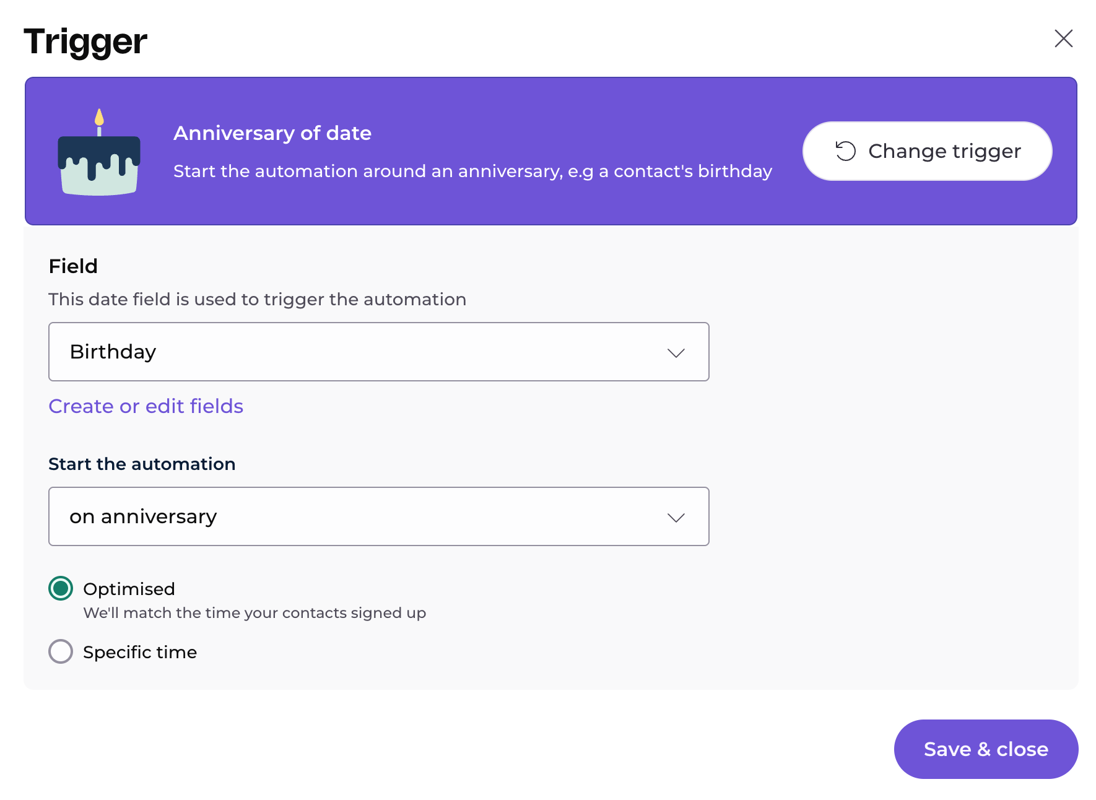Choose the Specific time radio button

pyautogui.click(x=61, y=651)
